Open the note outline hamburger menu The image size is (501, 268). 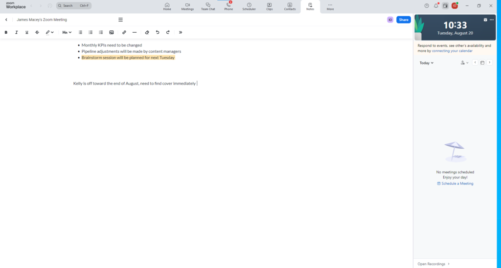[x=120, y=20]
